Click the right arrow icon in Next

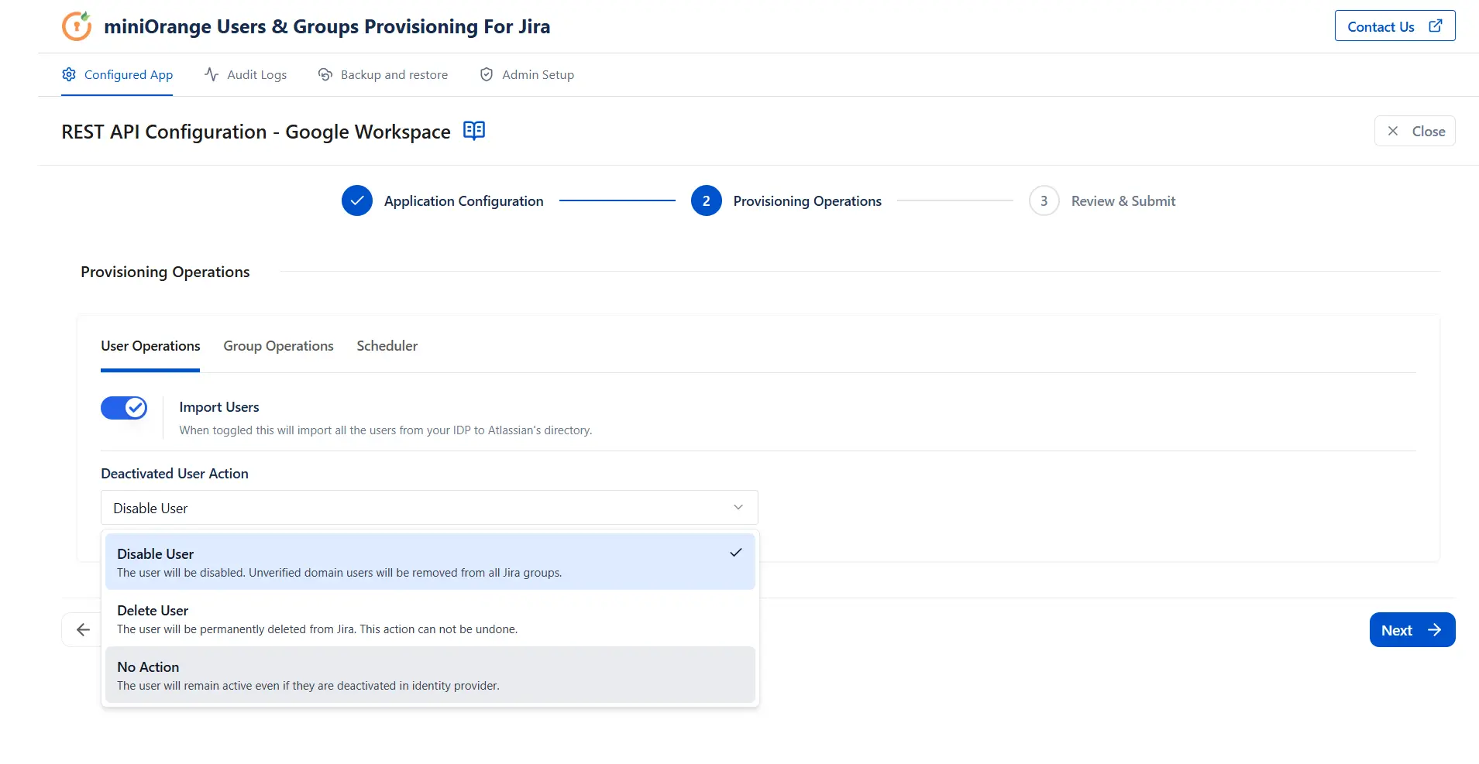point(1435,629)
